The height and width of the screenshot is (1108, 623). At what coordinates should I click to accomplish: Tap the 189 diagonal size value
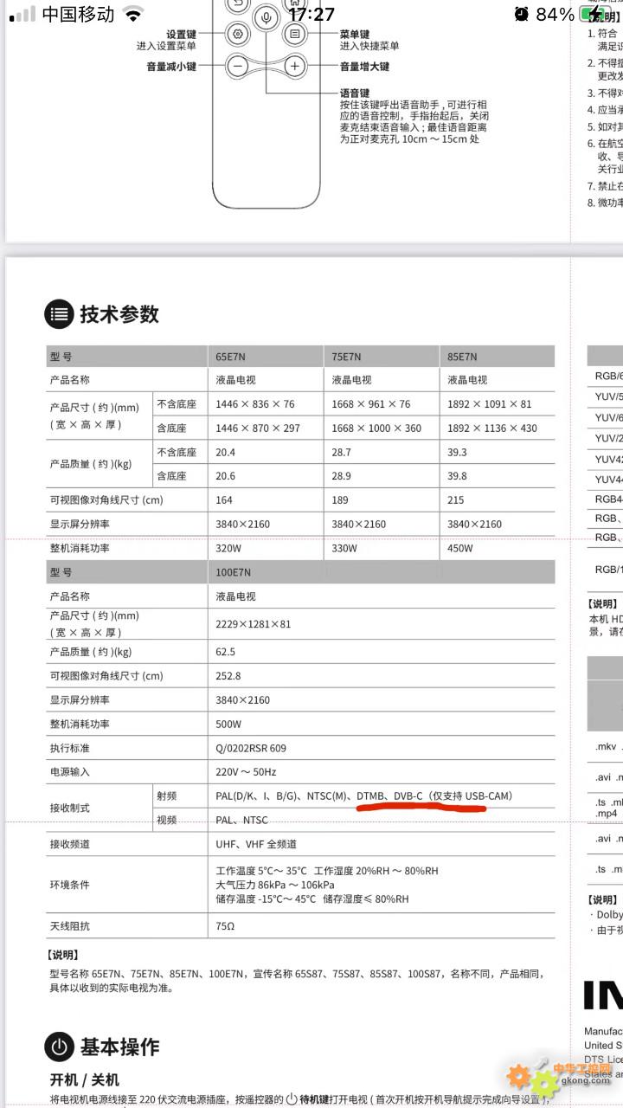click(x=340, y=500)
